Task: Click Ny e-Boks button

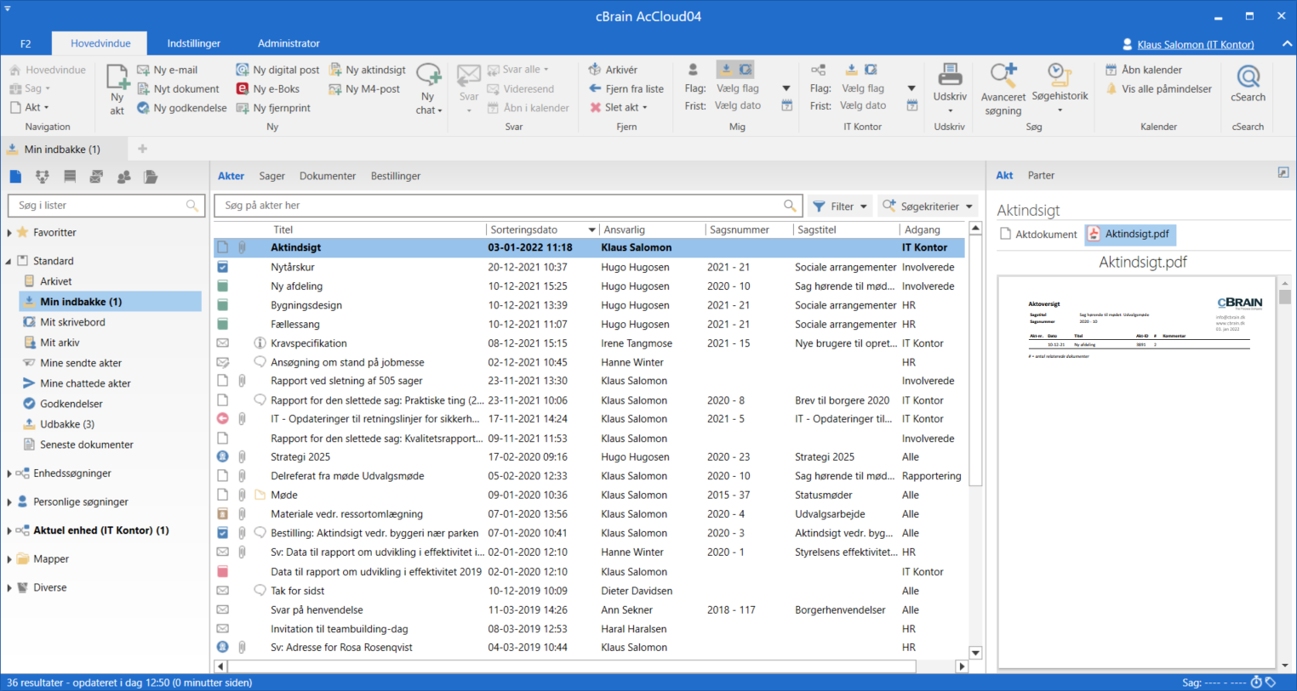Action: tap(268, 88)
